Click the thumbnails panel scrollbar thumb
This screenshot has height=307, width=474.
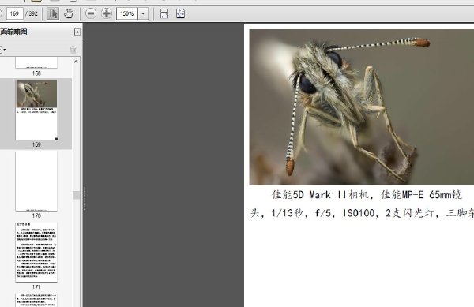pos(76,195)
